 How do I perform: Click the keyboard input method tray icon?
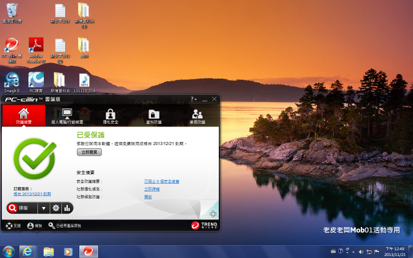333,251
